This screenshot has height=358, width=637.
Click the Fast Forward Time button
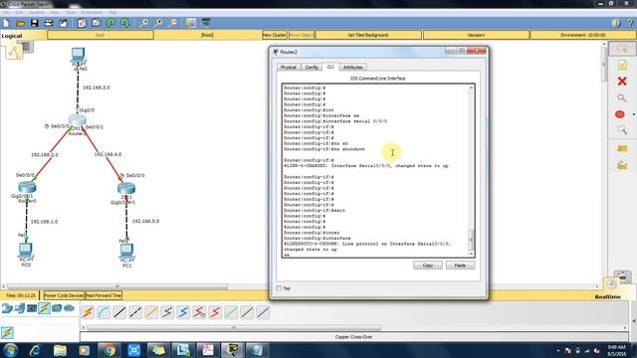coord(104,295)
